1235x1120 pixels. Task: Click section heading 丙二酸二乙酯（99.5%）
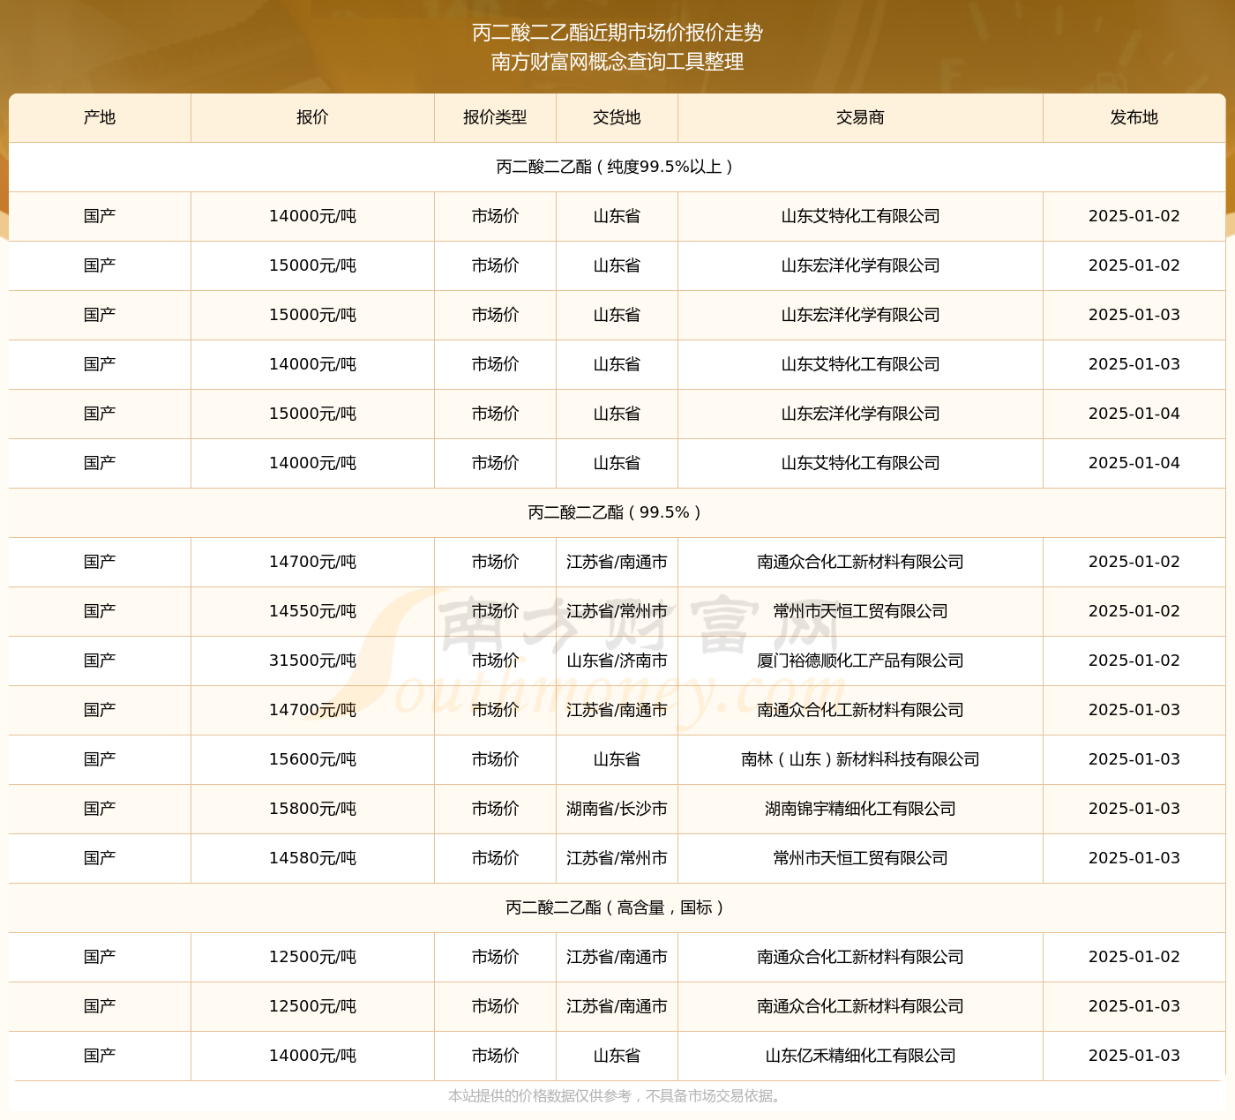(617, 512)
